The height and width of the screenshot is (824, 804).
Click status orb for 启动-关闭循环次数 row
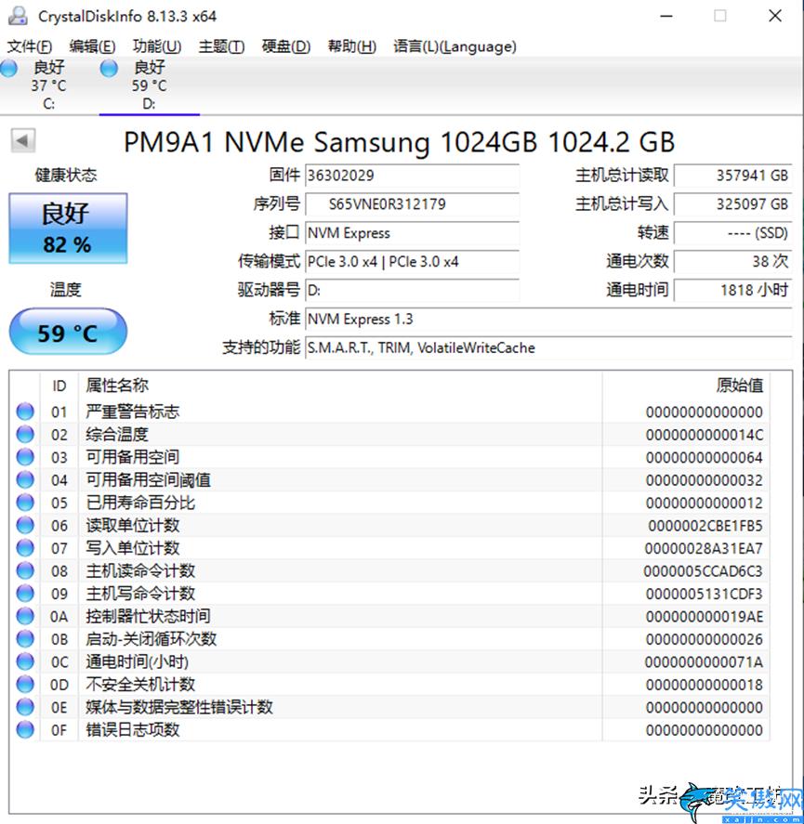25,639
